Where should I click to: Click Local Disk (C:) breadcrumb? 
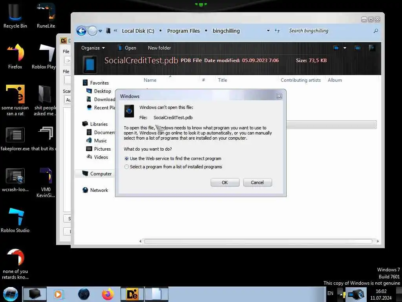tap(138, 31)
